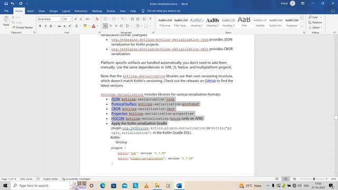Toggle align left paragraph button

click(105, 26)
